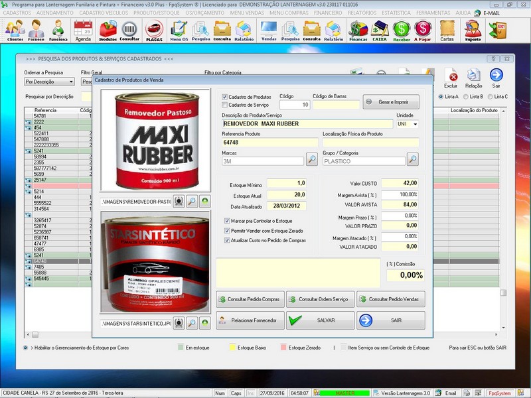
Task: Open the Agenda calendar icon
Action: click(83, 30)
